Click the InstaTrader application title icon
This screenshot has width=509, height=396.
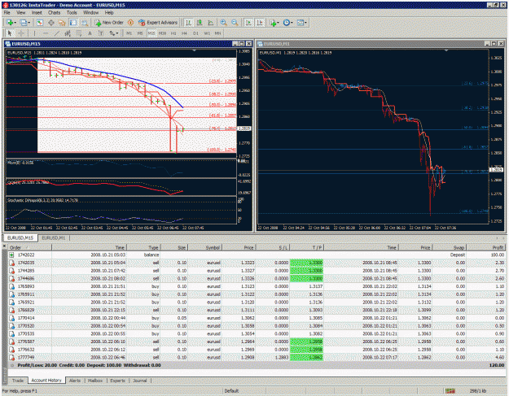(5, 5)
